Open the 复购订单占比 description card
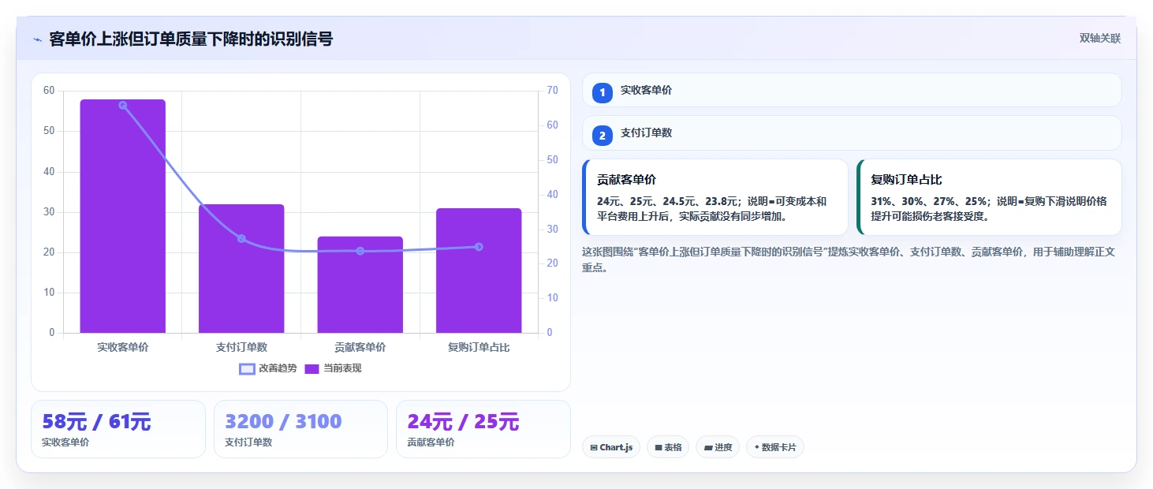 click(x=989, y=197)
